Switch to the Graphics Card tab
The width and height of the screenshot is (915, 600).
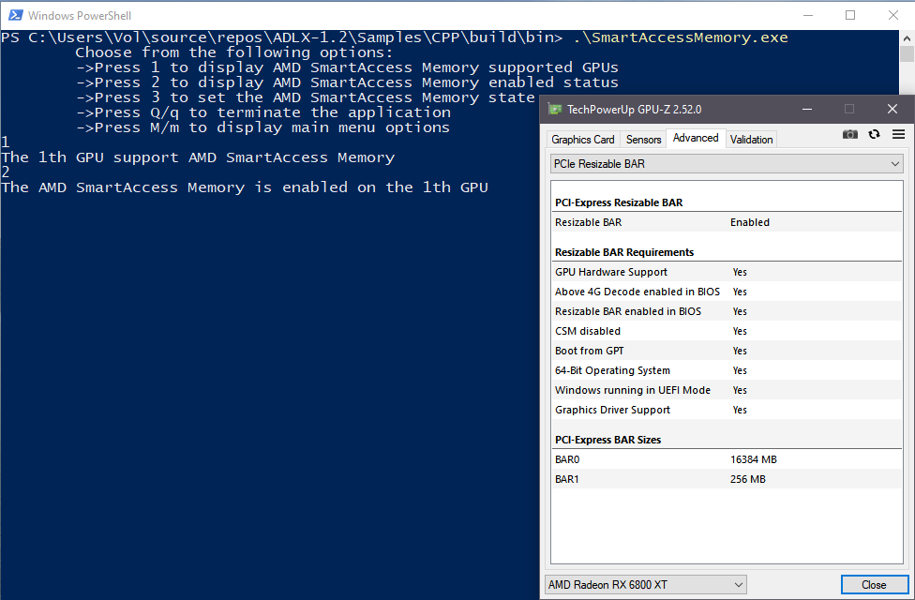coord(582,140)
